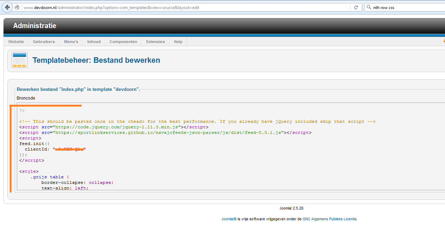This screenshot has height=239, width=445.
Task: Follow the Joomla!® footer link
Action: [229, 219]
